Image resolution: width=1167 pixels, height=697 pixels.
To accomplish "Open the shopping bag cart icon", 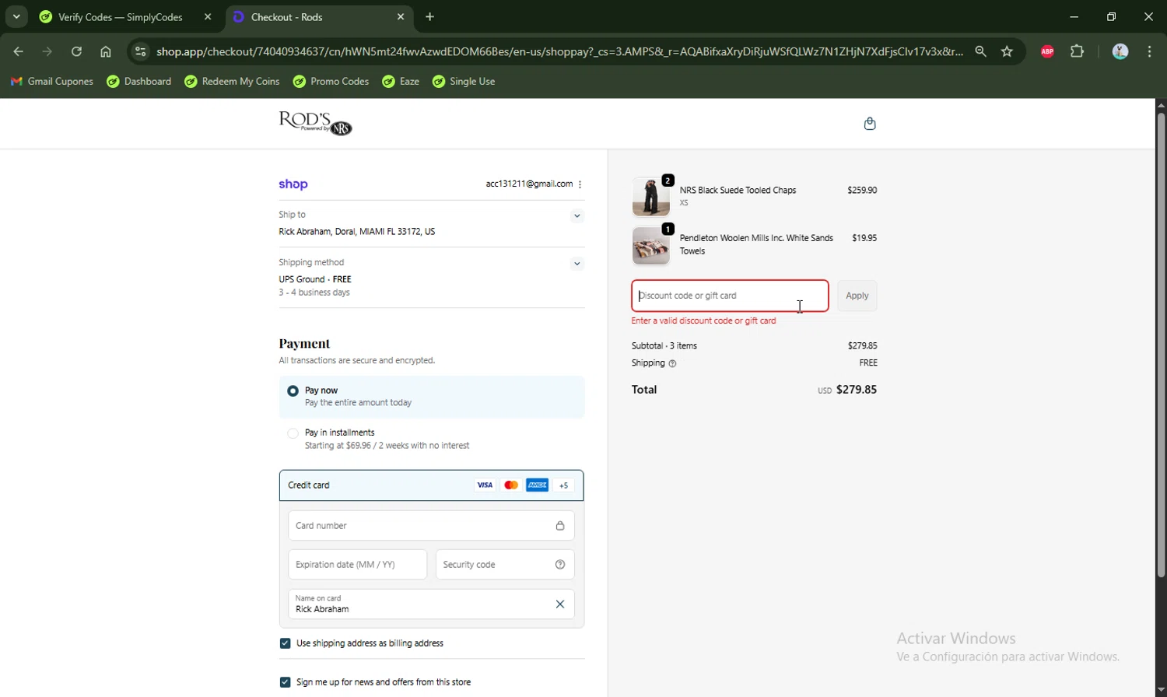I will point(870,124).
